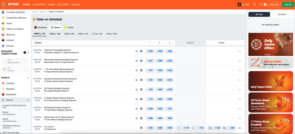Open live stream icon for Manchester United match
Viewport: 295px width, 134px height.
(137, 61)
